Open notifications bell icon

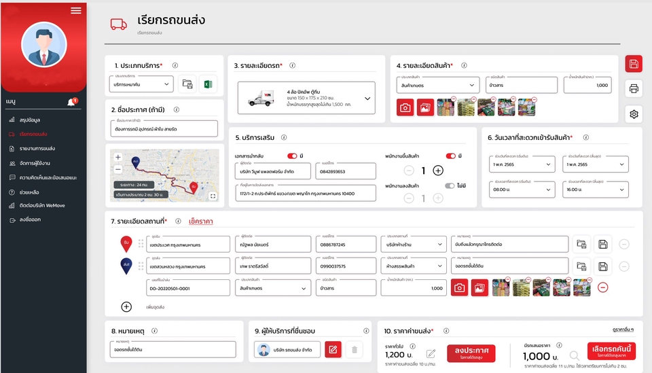pyautogui.click(x=71, y=102)
